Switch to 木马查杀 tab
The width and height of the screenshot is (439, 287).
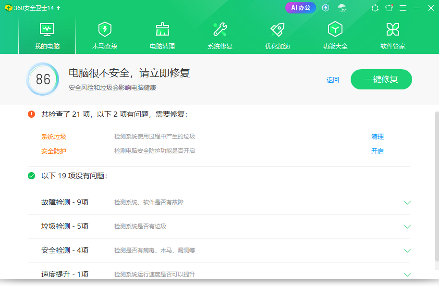[105, 36]
